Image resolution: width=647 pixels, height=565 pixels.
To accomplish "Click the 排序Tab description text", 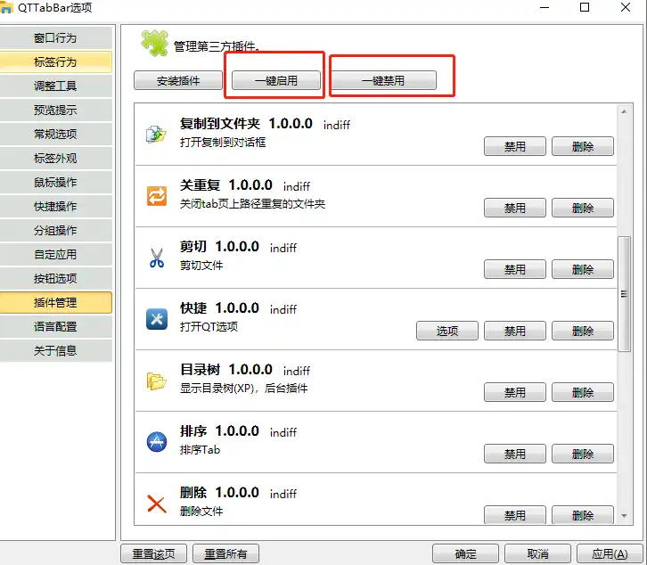I will [201, 450].
